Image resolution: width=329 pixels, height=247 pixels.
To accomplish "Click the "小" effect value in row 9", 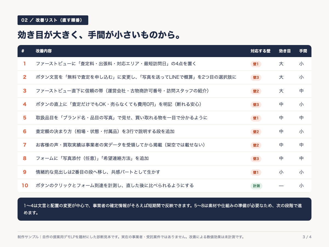I will click(x=281, y=172).
